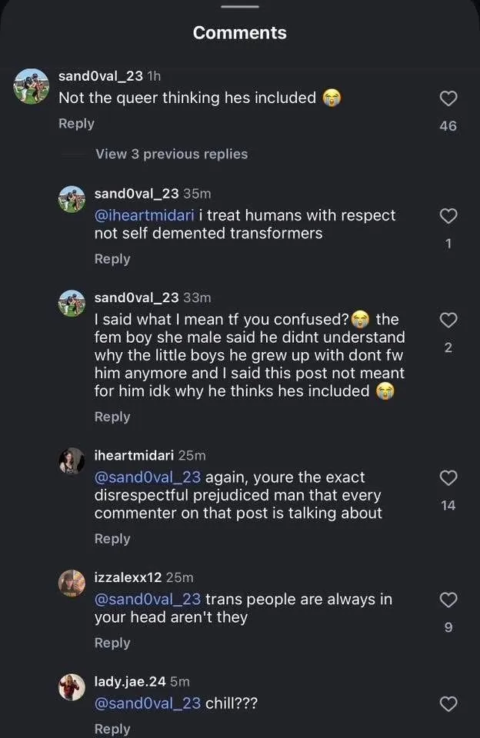Like the "I said what I mean" reply
The image size is (480, 738).
point(448,320)
